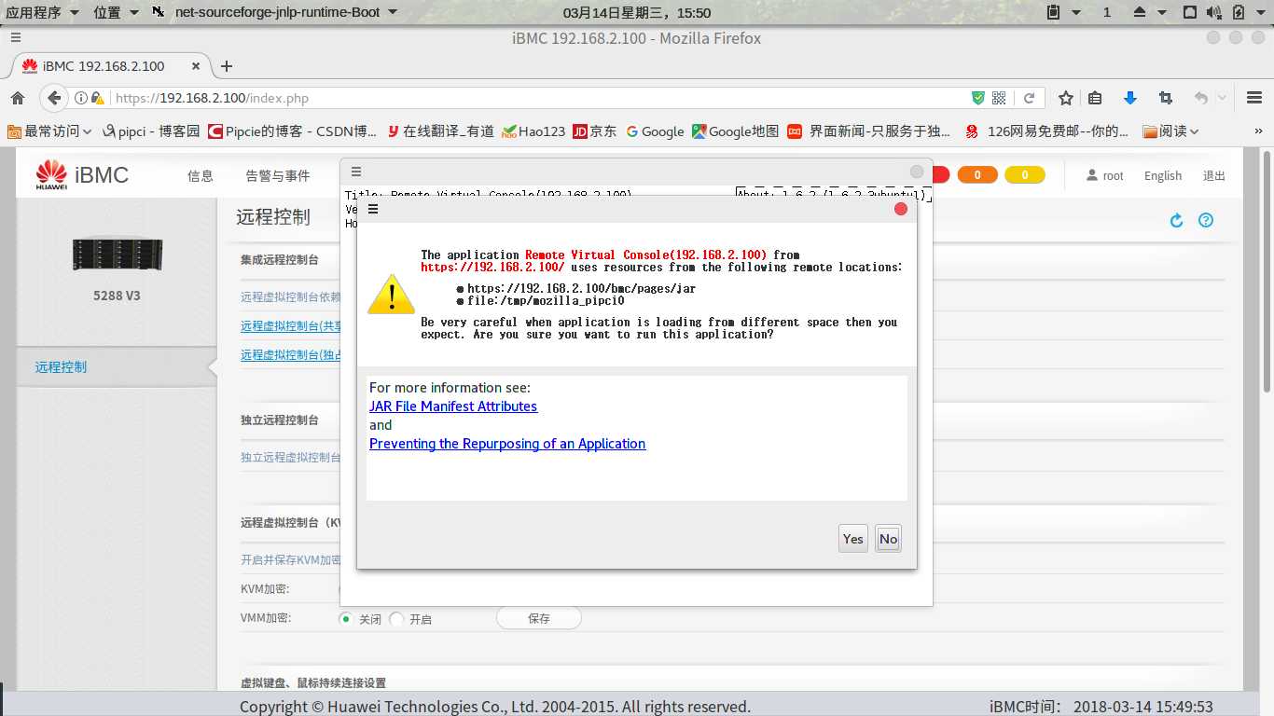Viewport: 1274px width, 716px height.
Task: Close the iBMC 192.168.2.100 tab
Action: point(196,66)
